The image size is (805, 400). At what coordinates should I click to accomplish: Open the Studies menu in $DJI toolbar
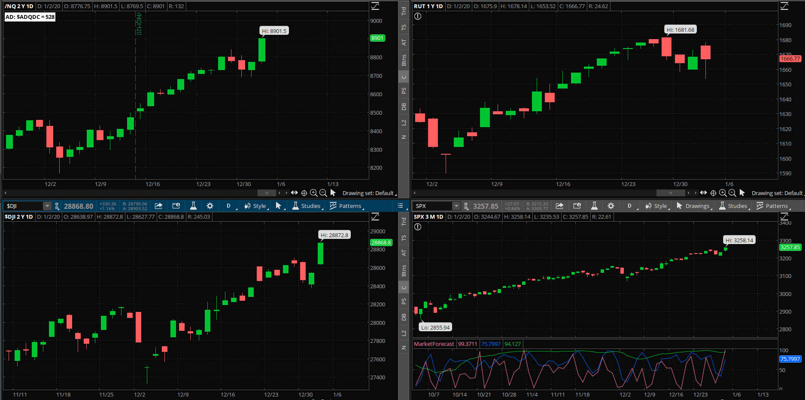coord(307,206)
